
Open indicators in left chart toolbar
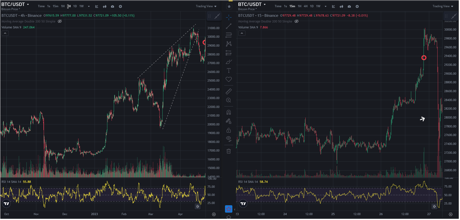click(97, 6)
